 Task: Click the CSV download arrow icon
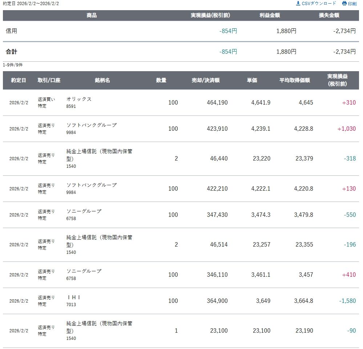(x=298, y=3)
